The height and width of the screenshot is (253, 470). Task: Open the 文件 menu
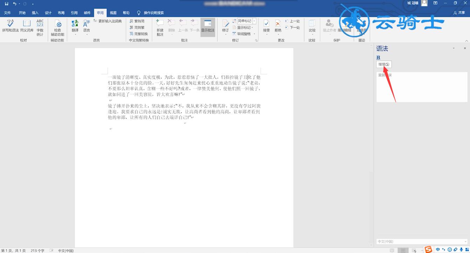click(x=7, y=13)
